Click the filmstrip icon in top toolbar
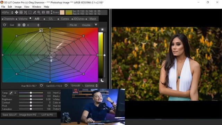 48,12
